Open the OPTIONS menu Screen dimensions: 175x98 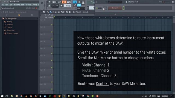tap(28, 5)
